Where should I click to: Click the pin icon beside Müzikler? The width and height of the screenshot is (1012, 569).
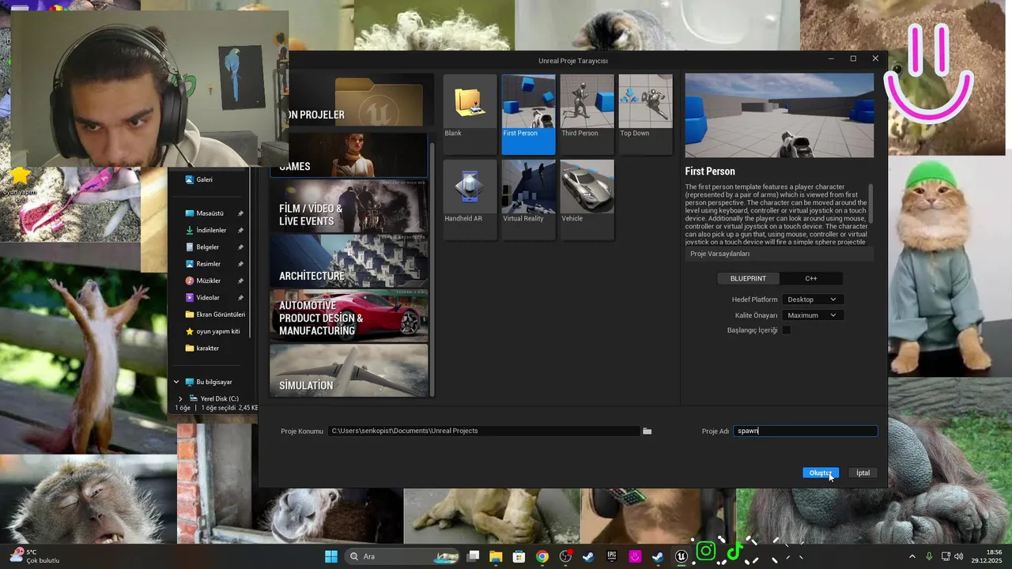[240, 281]
